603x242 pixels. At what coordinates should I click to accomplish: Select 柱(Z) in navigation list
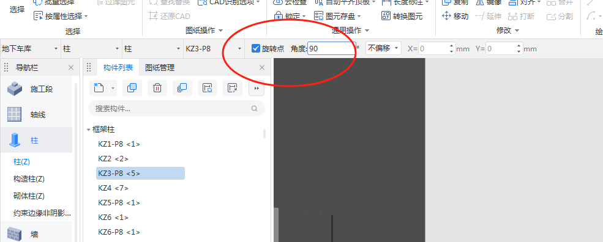pos(21,162)
